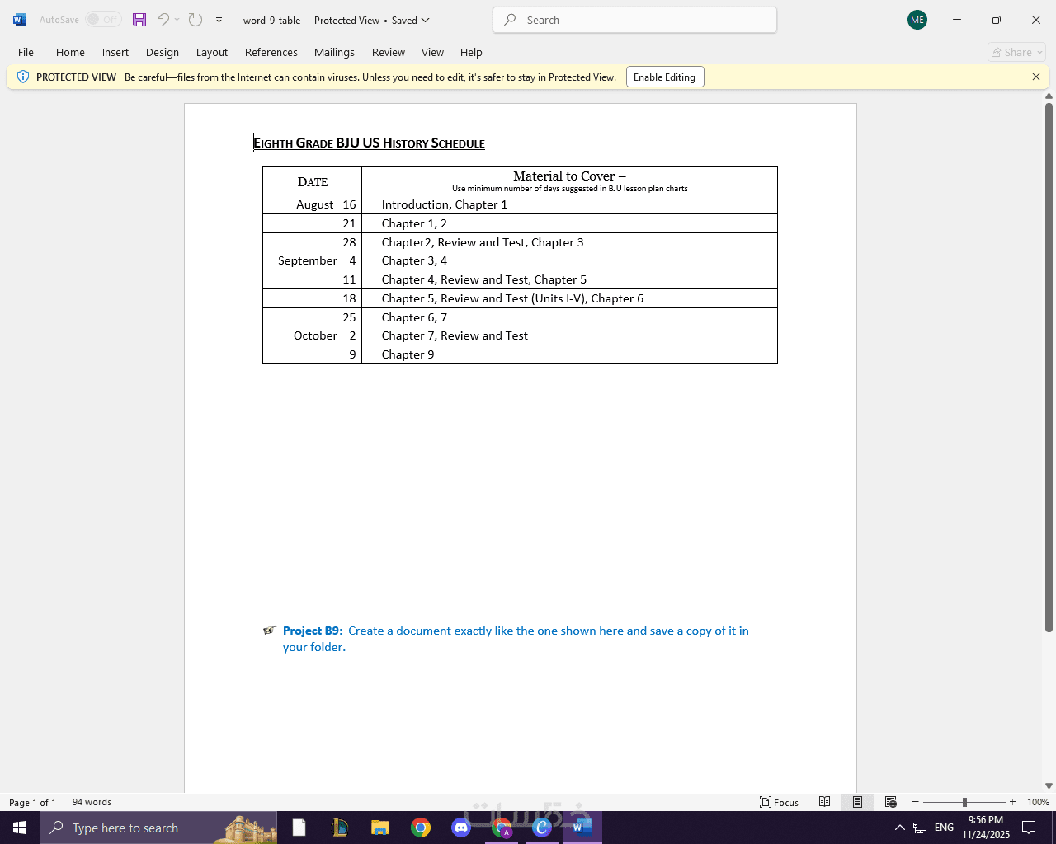Switch to Read Mode view icon
Image resolution: width=1056 pixels, height=844 pixels.
pos(824,802)
